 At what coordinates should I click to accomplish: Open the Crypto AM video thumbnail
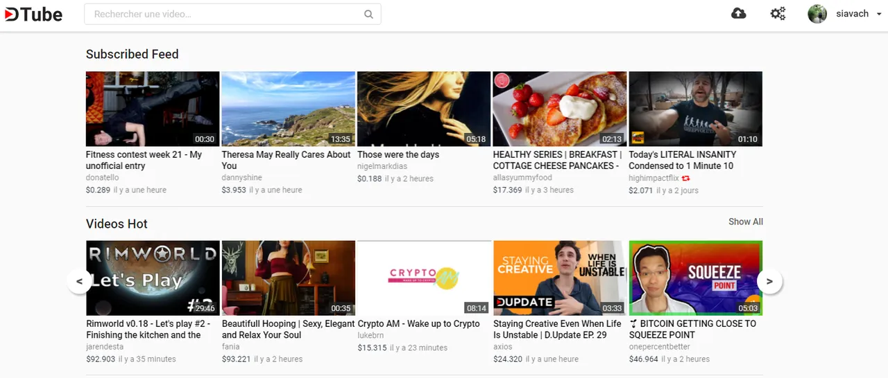[x=424, y=278]
